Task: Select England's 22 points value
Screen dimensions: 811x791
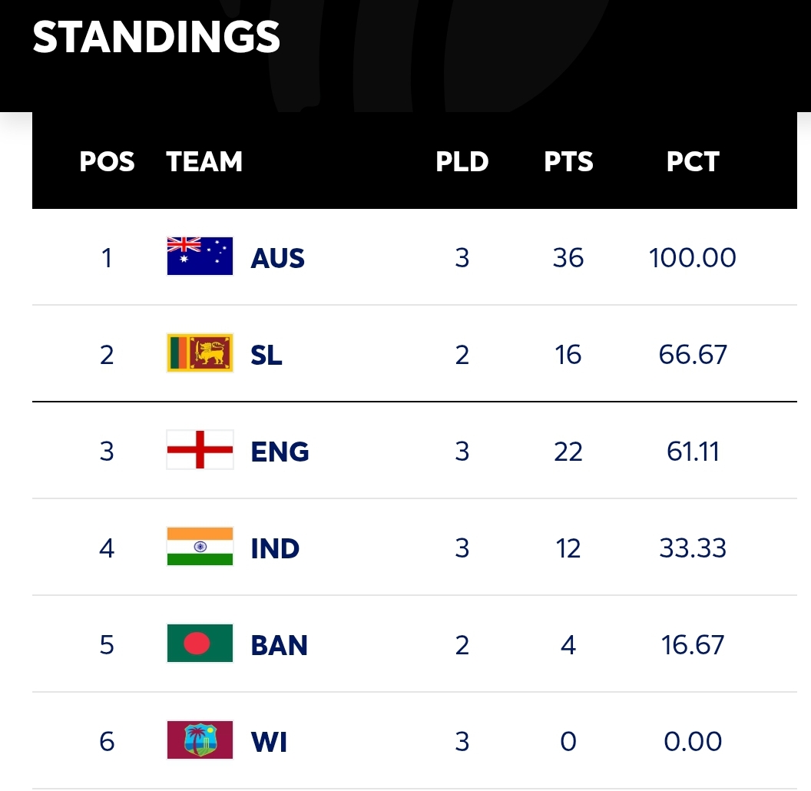Action: 568,452
